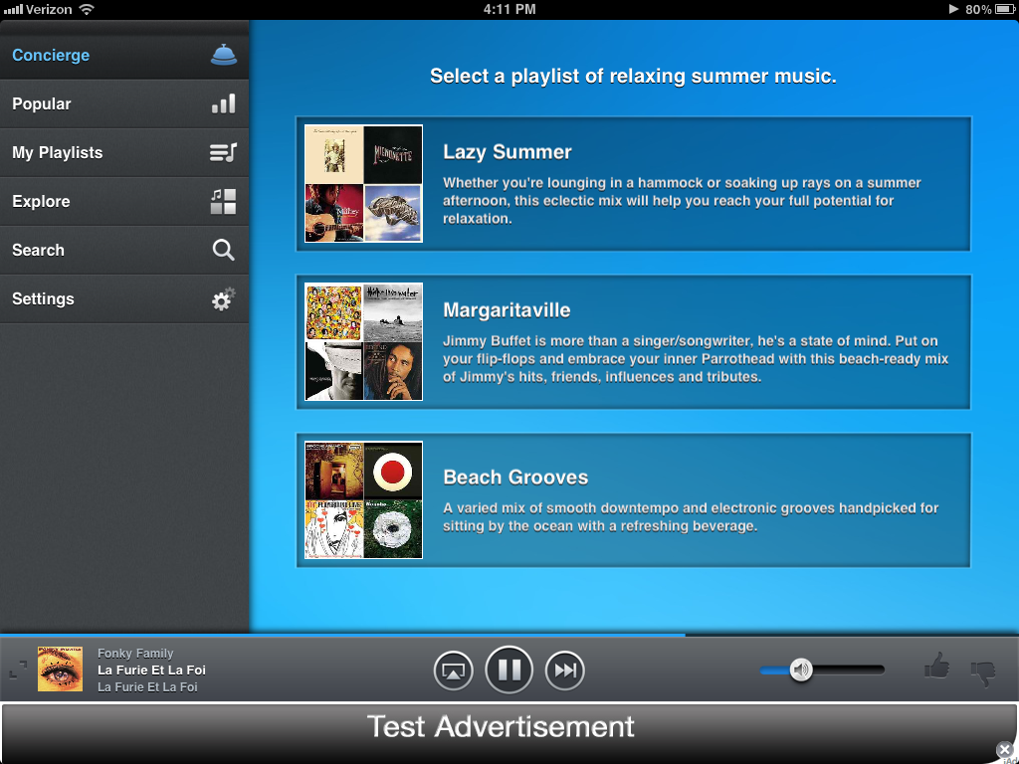
Task: Click the now playing album cover
Action: click(x=60, y=669)
